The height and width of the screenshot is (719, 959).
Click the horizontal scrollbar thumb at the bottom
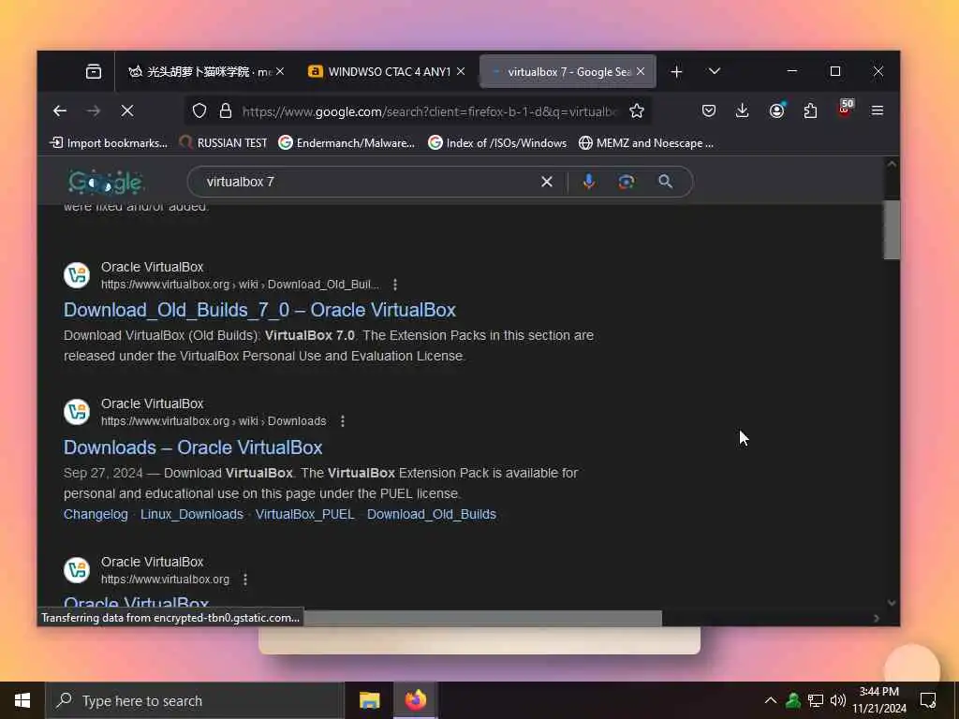482,618
